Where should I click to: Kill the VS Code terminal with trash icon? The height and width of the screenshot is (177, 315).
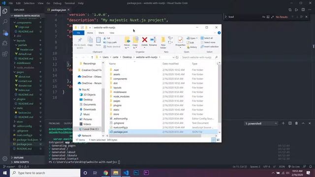[x=296, y=123]
